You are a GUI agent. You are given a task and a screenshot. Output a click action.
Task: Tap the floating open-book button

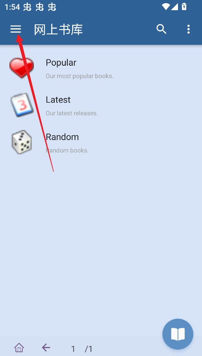coord(178,334)
